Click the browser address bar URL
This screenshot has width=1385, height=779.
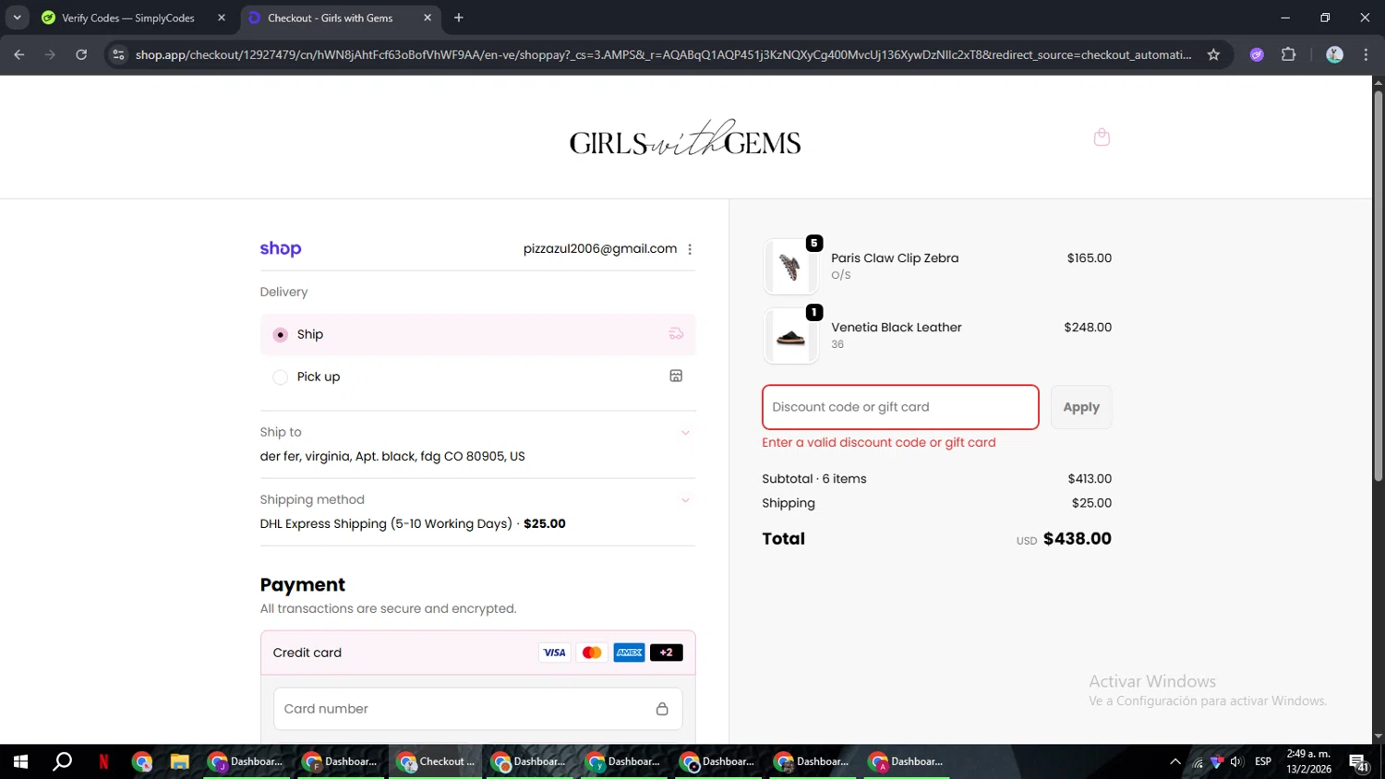(x=663, y=54)
